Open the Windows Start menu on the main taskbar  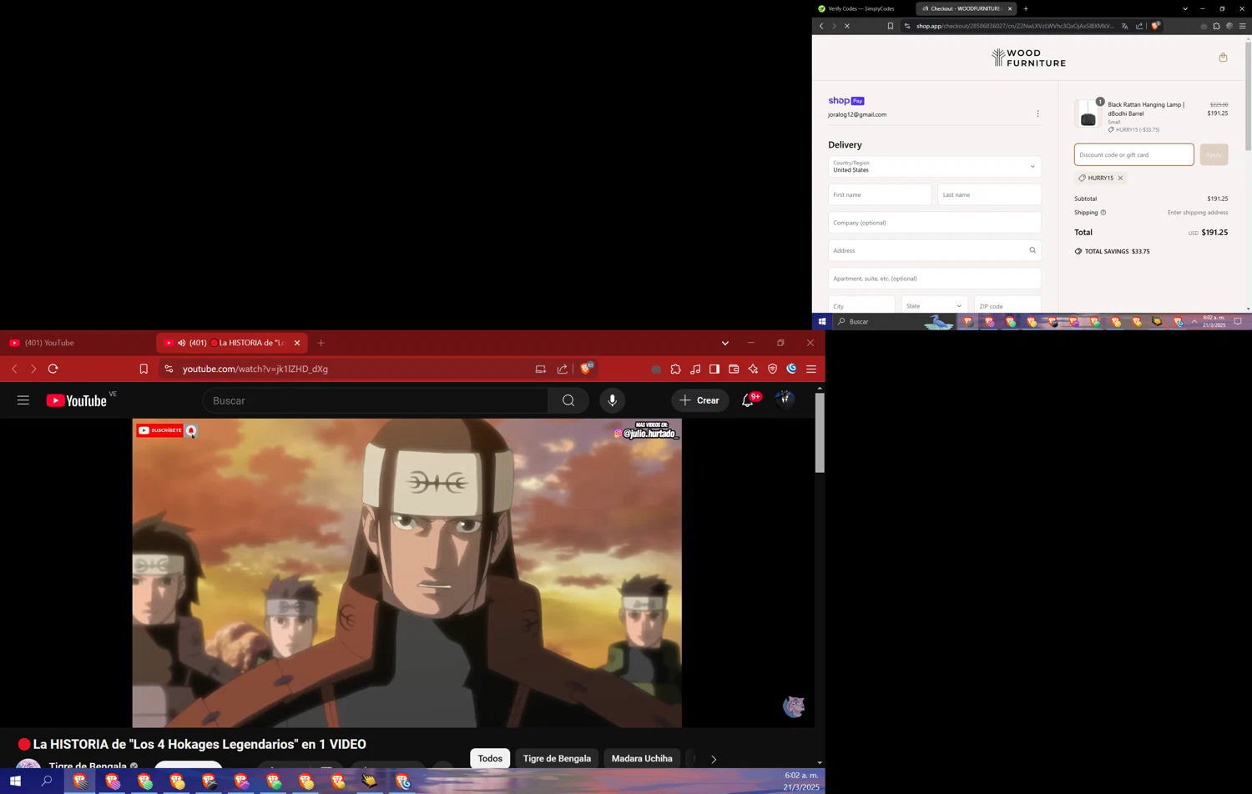[x=15, y=781]
